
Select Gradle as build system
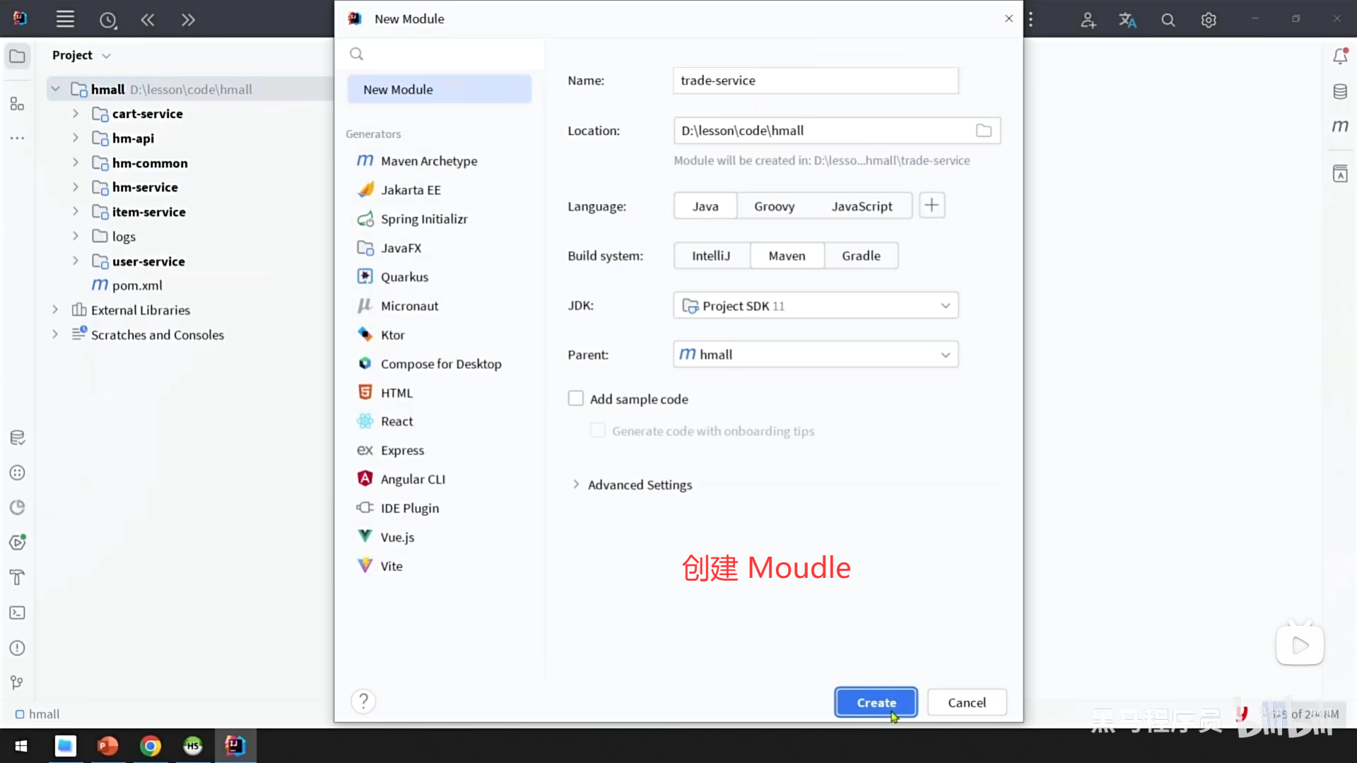tap(860, 256)
